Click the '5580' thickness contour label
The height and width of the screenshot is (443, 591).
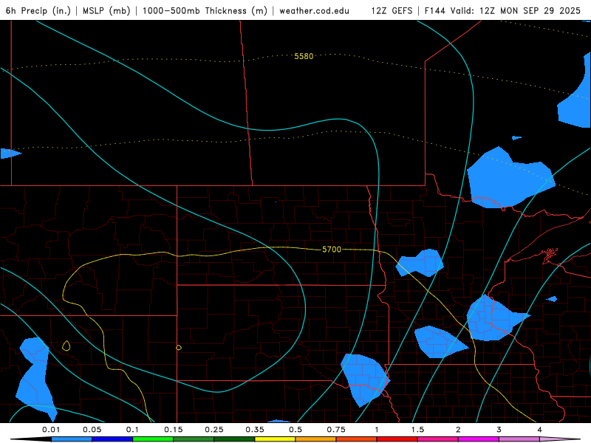[304, 56]
